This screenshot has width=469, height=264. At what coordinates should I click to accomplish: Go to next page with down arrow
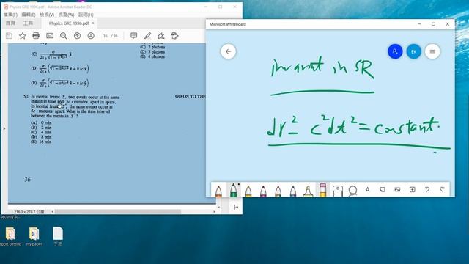91,36
